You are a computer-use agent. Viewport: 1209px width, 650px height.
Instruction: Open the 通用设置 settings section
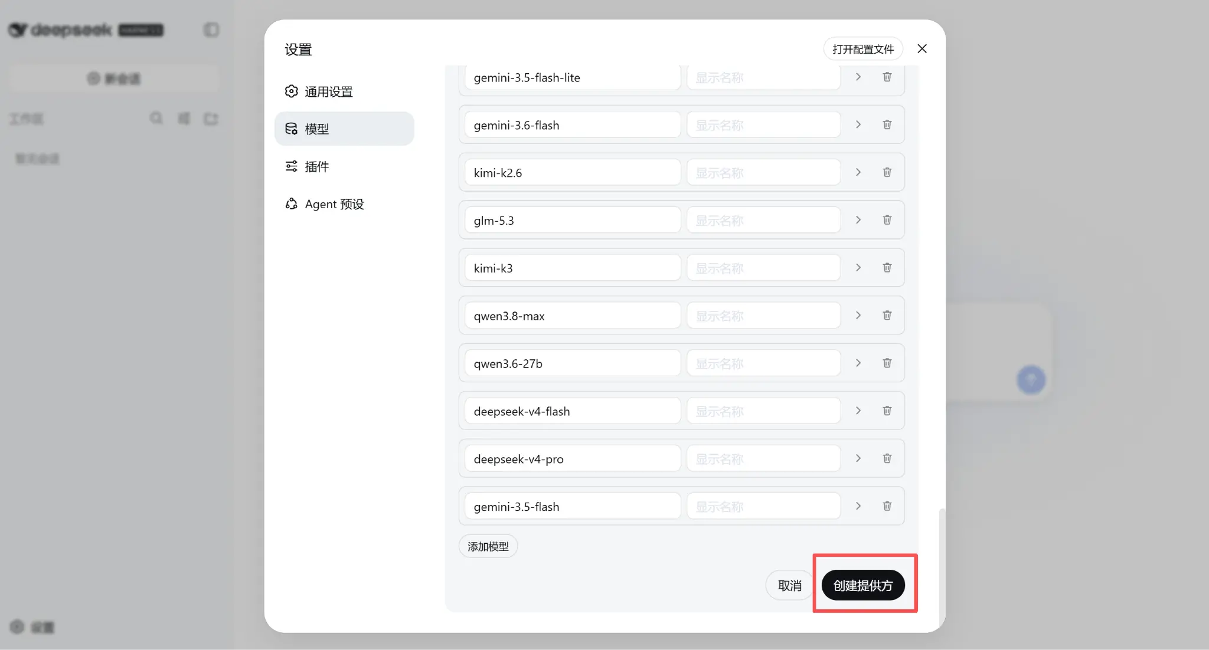pos(344,91)
